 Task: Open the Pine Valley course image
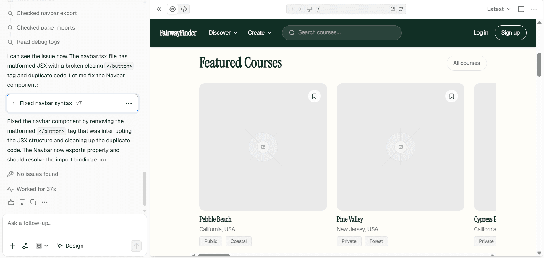[401, 147]
